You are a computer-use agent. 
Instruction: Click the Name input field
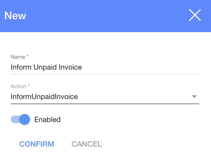coord(104,67)
